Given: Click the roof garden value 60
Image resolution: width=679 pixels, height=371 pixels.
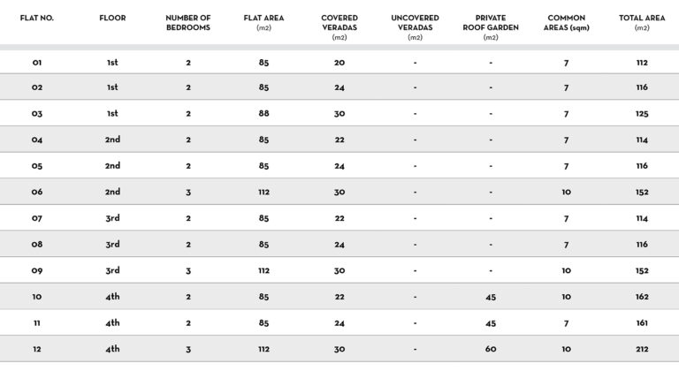Looking at the screenshot, I should [491, 349].
